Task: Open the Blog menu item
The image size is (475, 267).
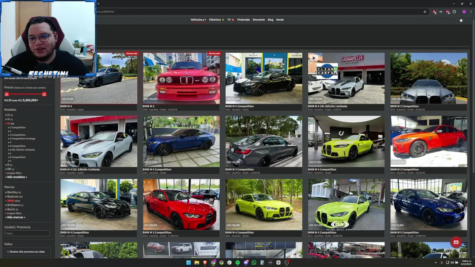Action: (271, 20)
